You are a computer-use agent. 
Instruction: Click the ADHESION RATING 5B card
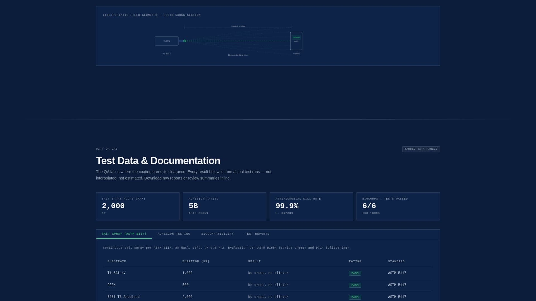tap(224, 206)
